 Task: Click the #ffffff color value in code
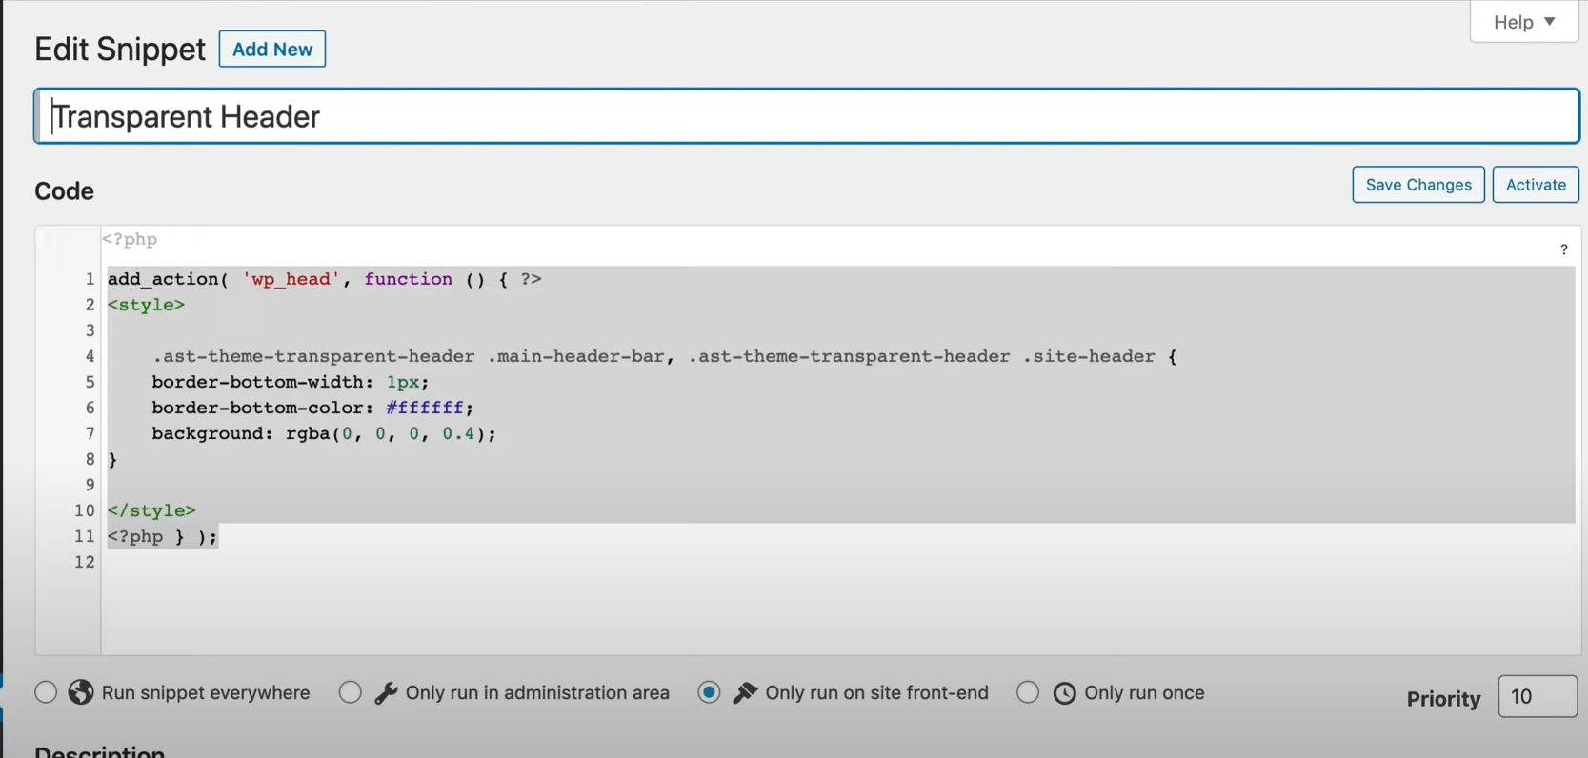pos(424,408)
